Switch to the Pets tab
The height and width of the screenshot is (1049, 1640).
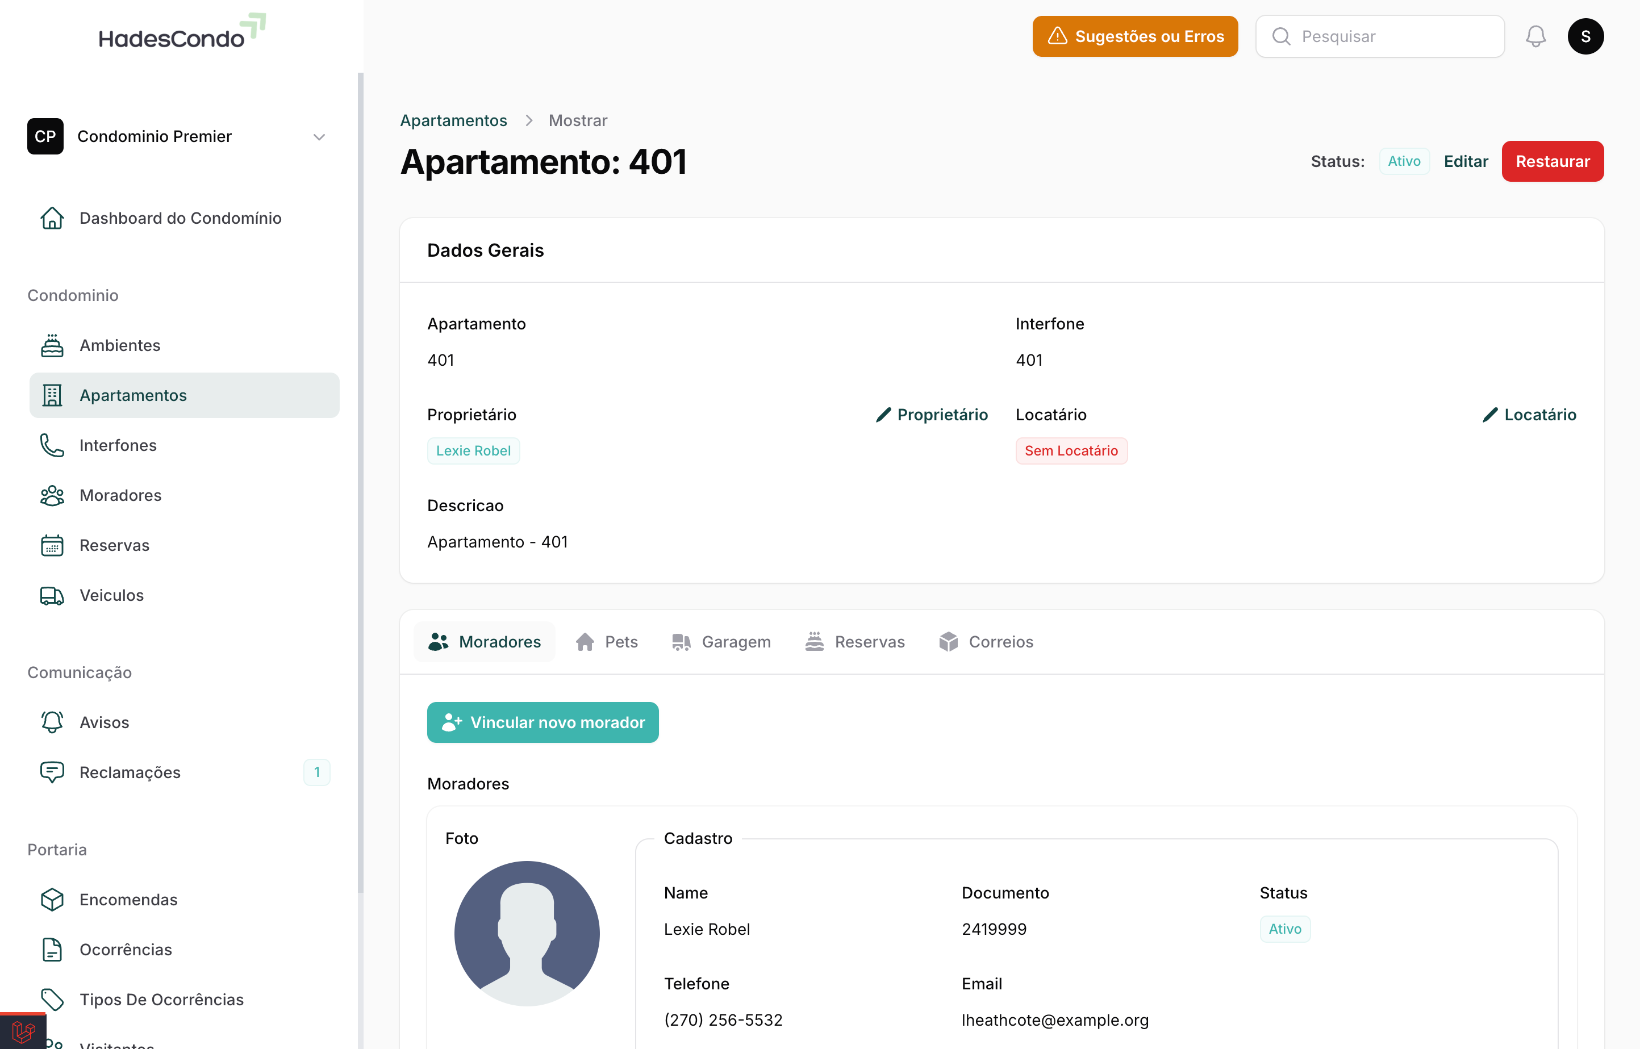click(x=606, y=642)
